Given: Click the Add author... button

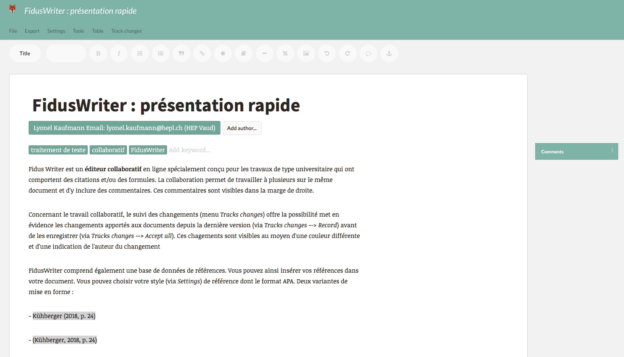Looking at the screenshot, I should (x=242, y=128).
